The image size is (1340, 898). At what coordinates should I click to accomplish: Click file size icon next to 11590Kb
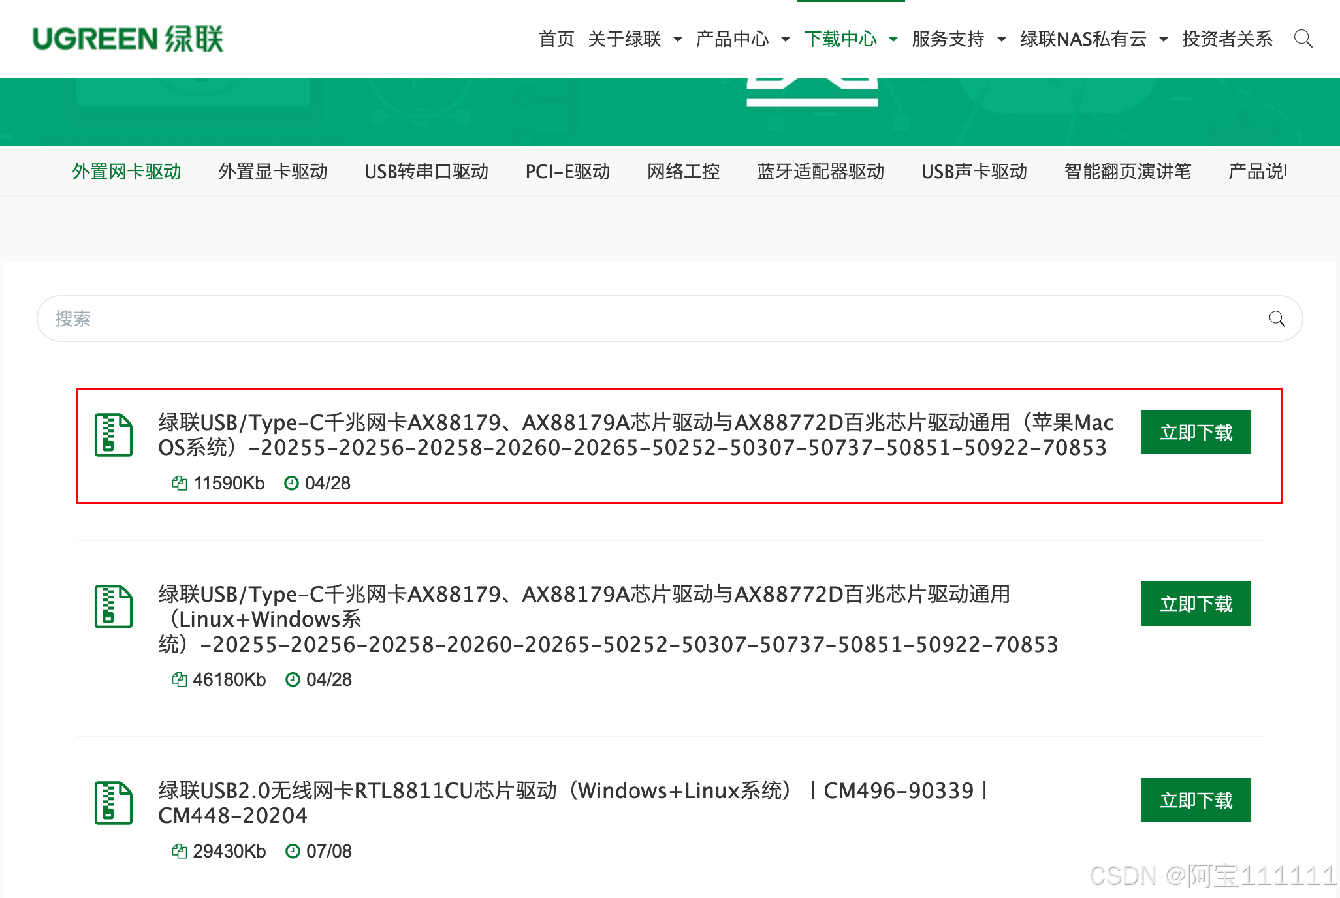[179, 483]
